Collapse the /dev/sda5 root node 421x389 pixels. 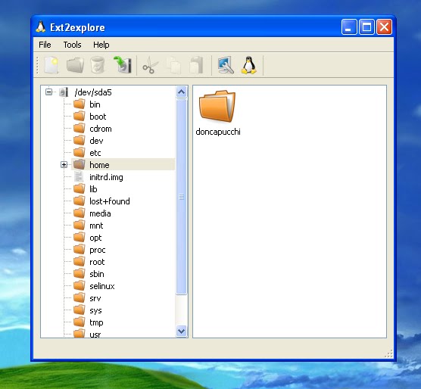(49, 92)
